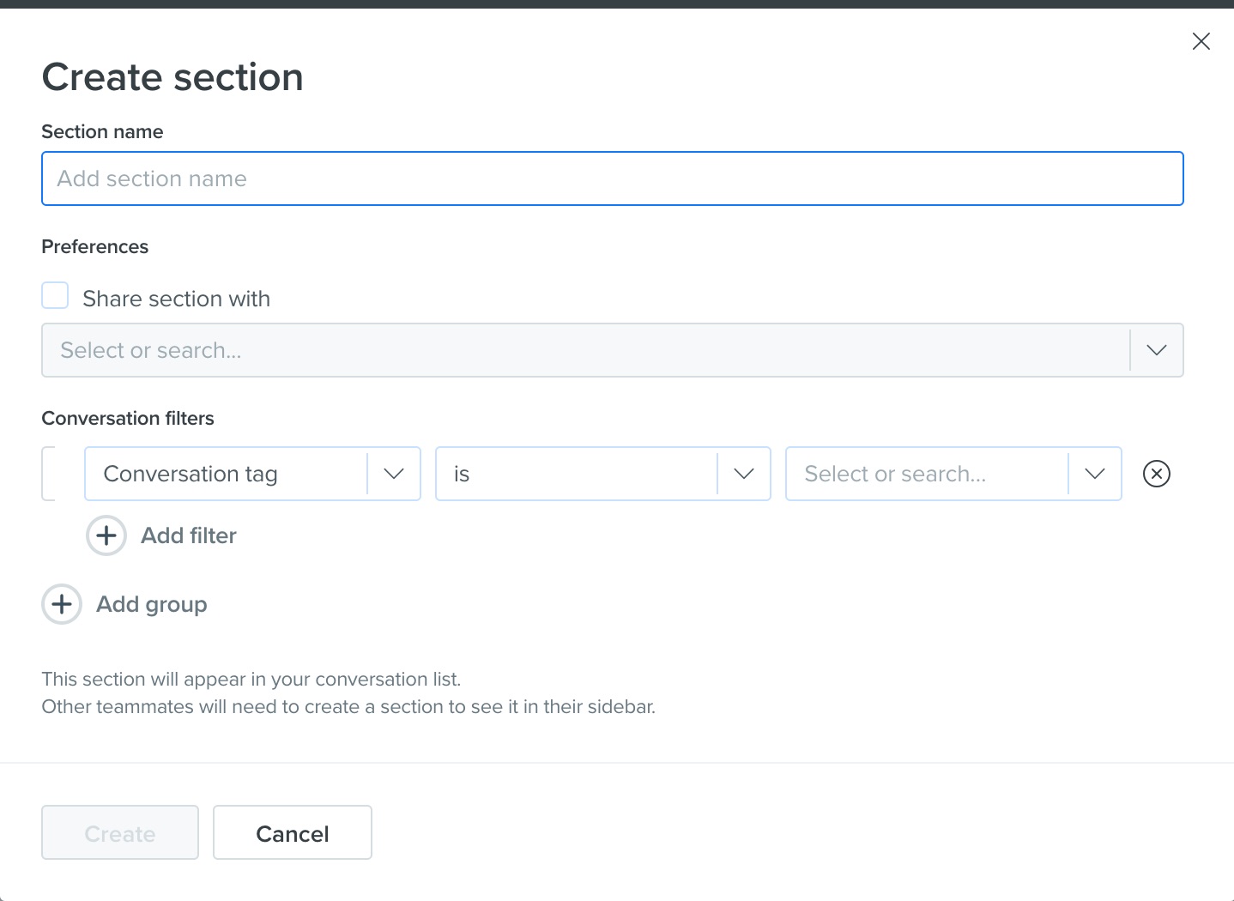Close the Create section dialog with X
This screenshot has width=1234, height=901.
click(x=1201, y=41)
